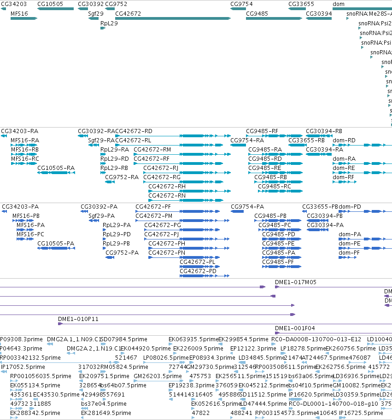Select the LD47444.5prime EST label
This screenshot has height=420, width=392.
point(263,404)
